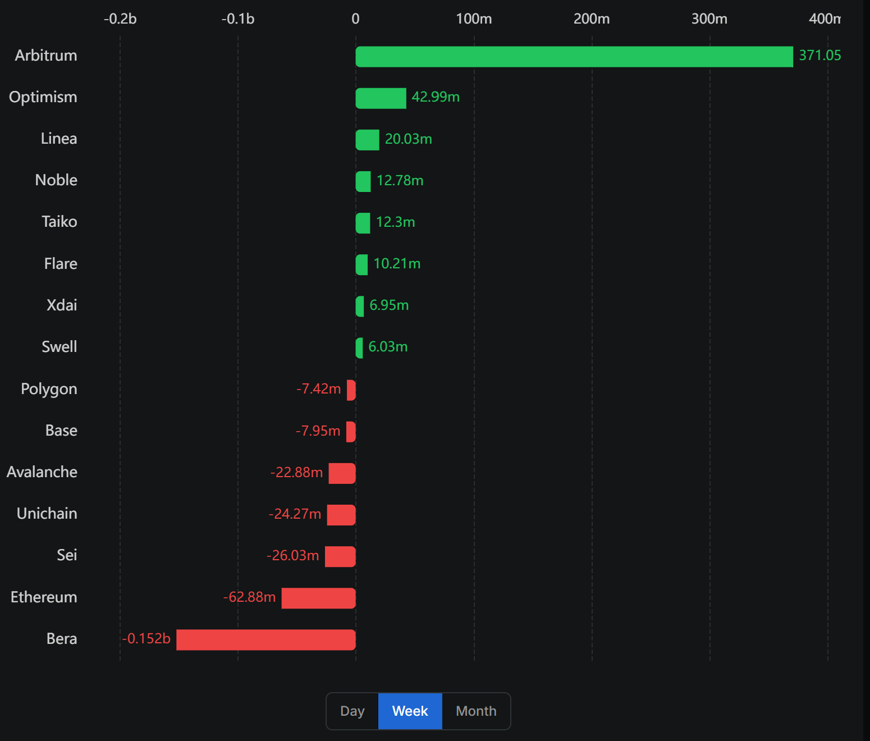Click the -26.03m value label
The width and height of the screenshot is (870, 741).
coord(293,555)
